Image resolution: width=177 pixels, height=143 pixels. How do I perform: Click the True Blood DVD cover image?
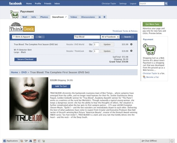coord(29,104)
